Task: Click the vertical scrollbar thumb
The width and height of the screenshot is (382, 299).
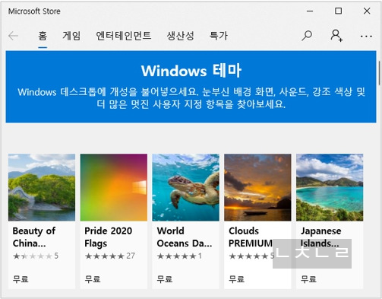Action: 379,73
